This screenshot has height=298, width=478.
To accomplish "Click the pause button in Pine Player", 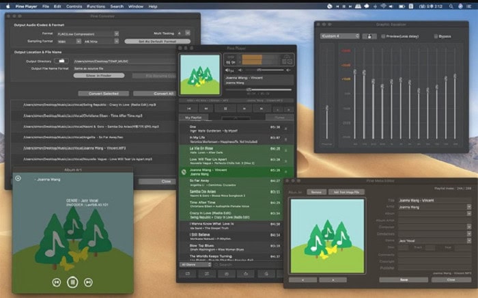I will 225,108.
